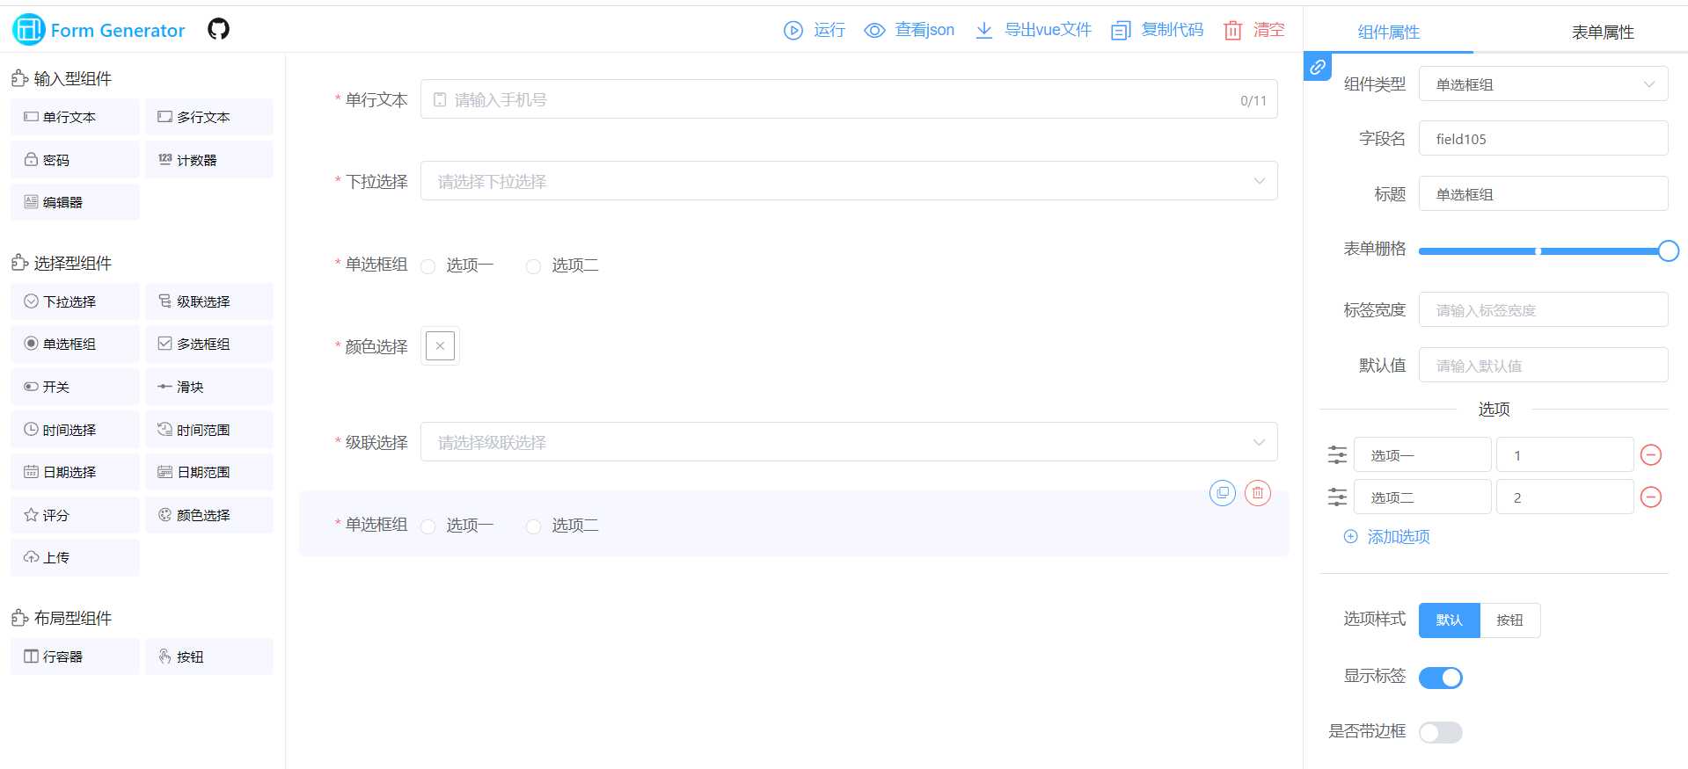Add the 评分 rating component
The height and width of the screenshot is (769, 1688).
click(75, 515)
